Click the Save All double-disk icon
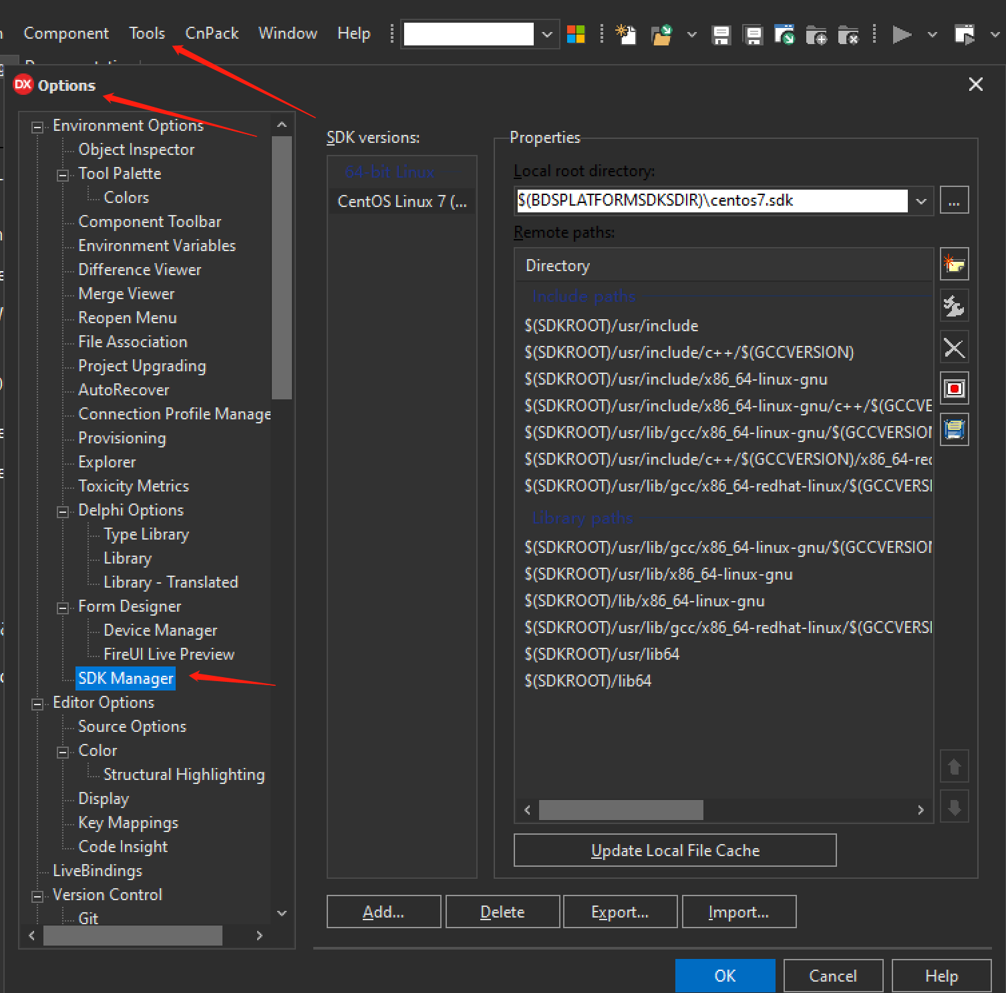 [x=753, y=35]
